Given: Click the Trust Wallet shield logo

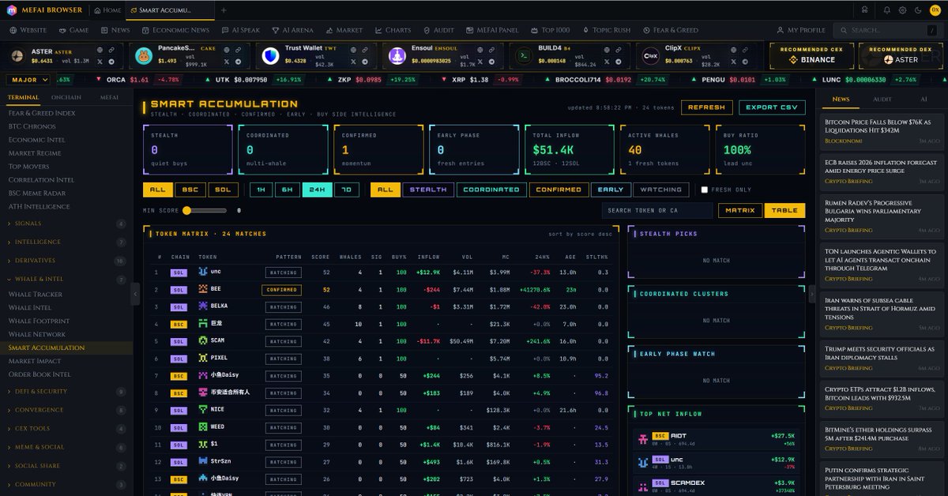Looking at the screenshot, I should (x=269, y=56).
